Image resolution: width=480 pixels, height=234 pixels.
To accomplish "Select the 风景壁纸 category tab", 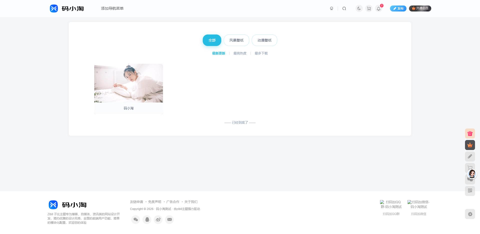I will [x=236, y=40].
